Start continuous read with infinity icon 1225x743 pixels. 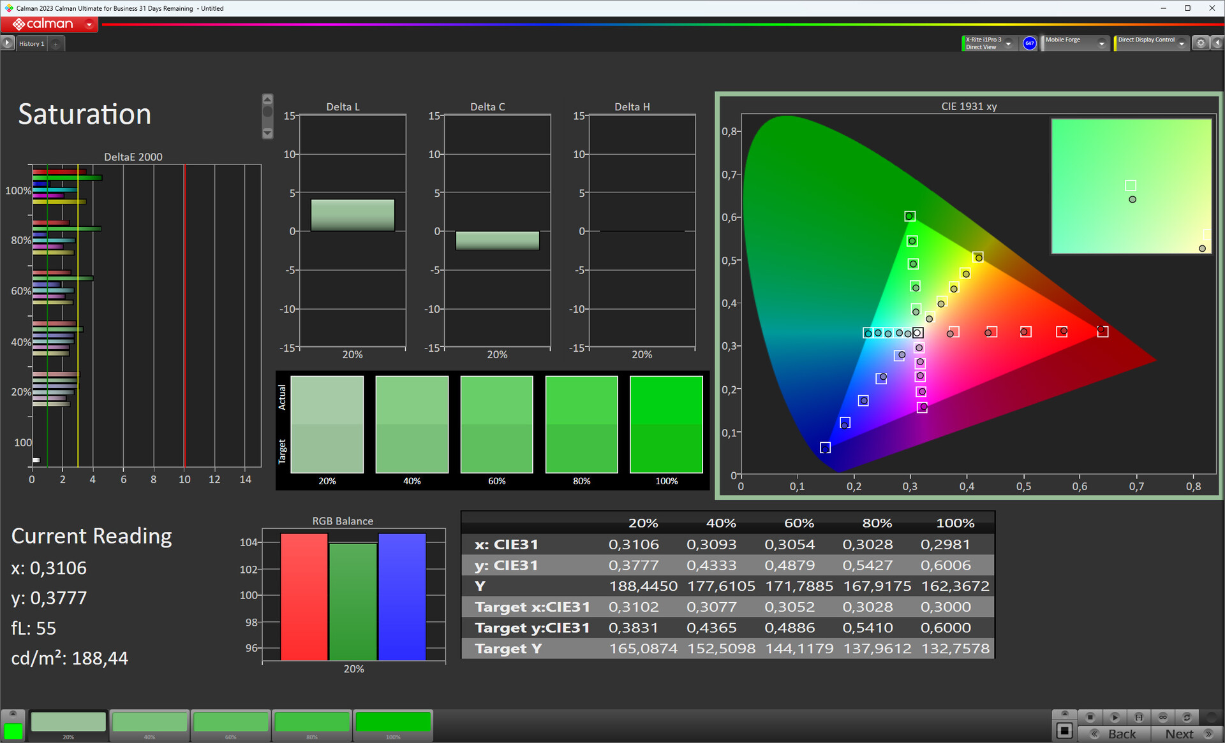[1163, 717]
